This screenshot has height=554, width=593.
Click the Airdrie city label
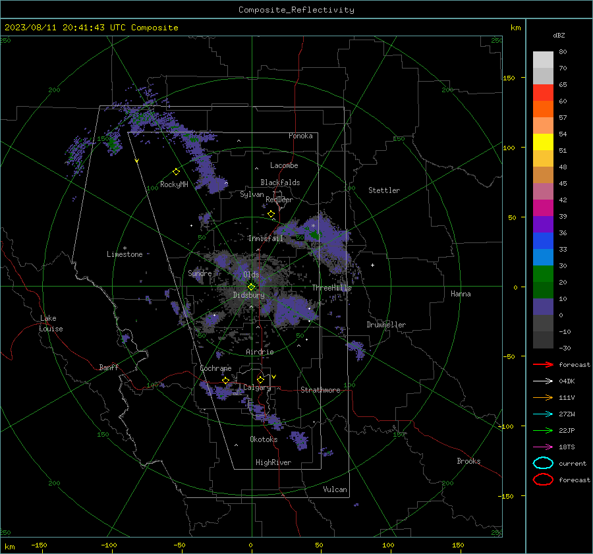260,352
